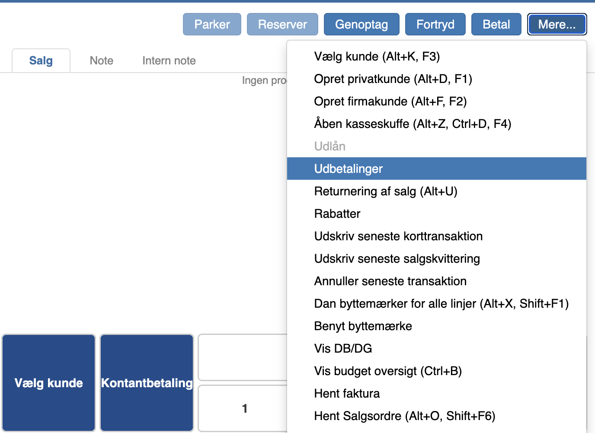Screen dimensions: 595x433
Task: Open the Mere... dropdown menu
Action: click(557, 24)
